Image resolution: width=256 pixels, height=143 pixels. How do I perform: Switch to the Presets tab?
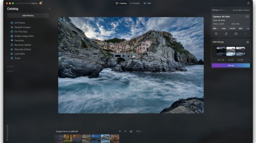135,3
